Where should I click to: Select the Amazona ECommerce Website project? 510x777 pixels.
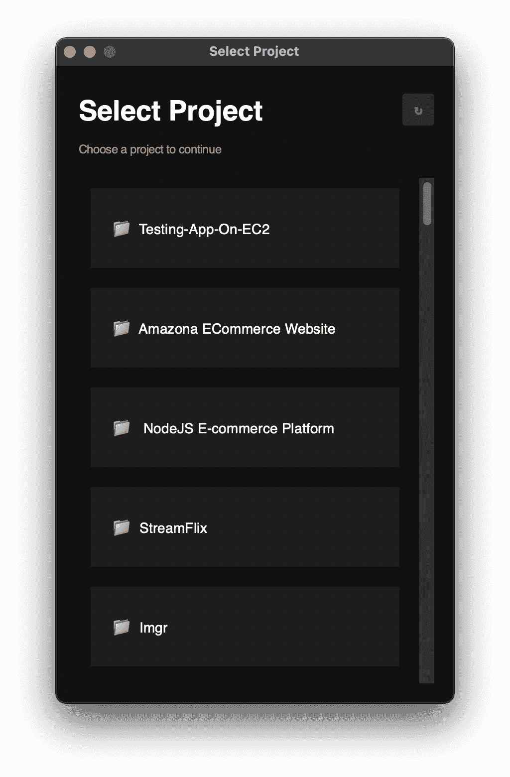click(245, 328)
